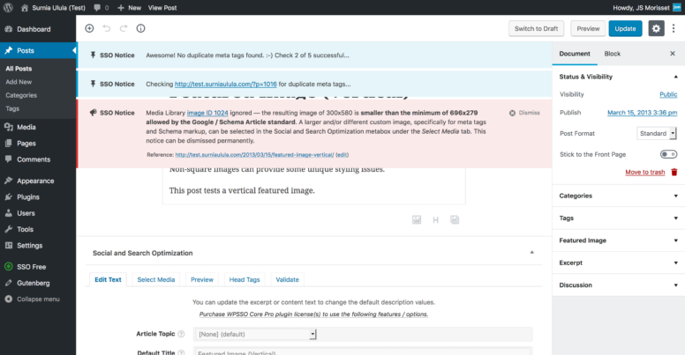Expand the Categories panel

(618, 196)
